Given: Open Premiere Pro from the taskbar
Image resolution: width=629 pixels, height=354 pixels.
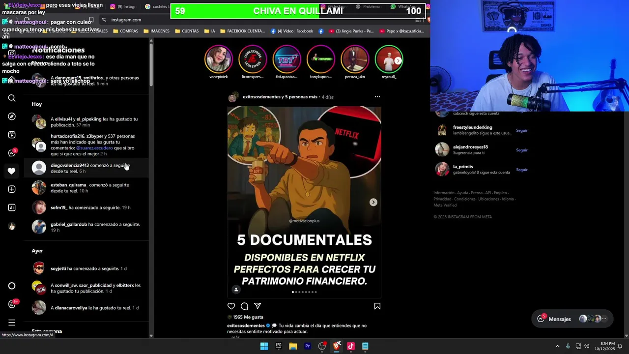Looking at the screenshot, I should click(308, 346).
